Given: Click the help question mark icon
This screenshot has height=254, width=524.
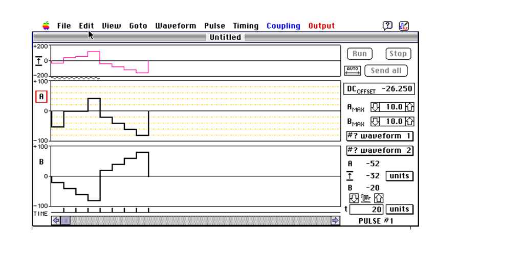Looking at the screenshot, I should click(x=387, y=26).
